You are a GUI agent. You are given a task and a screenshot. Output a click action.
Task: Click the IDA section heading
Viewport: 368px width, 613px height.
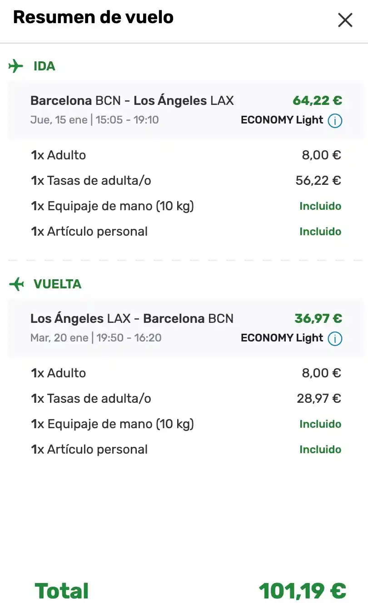tap(45, 66)
